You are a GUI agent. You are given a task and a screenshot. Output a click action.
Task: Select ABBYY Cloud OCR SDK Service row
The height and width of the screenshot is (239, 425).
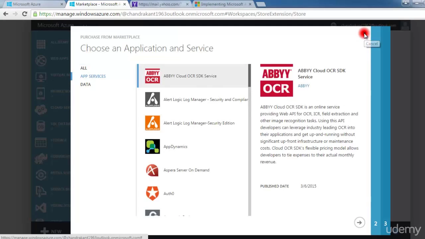(193, 76)
